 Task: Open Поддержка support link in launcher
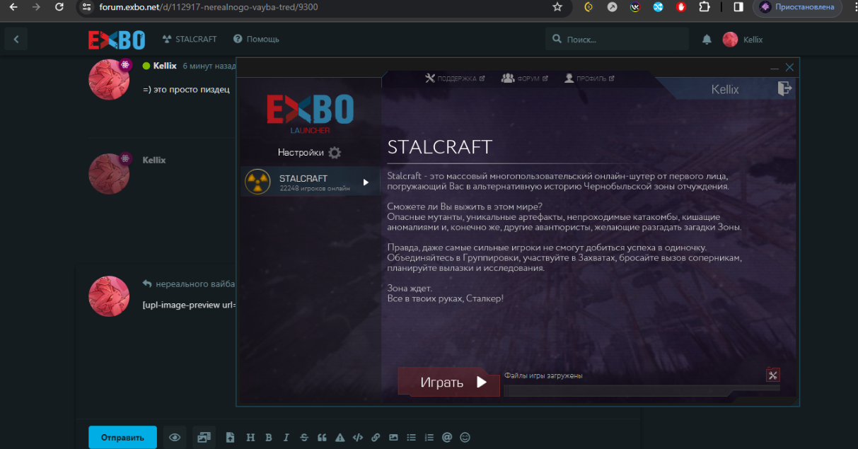pos(455,78)
